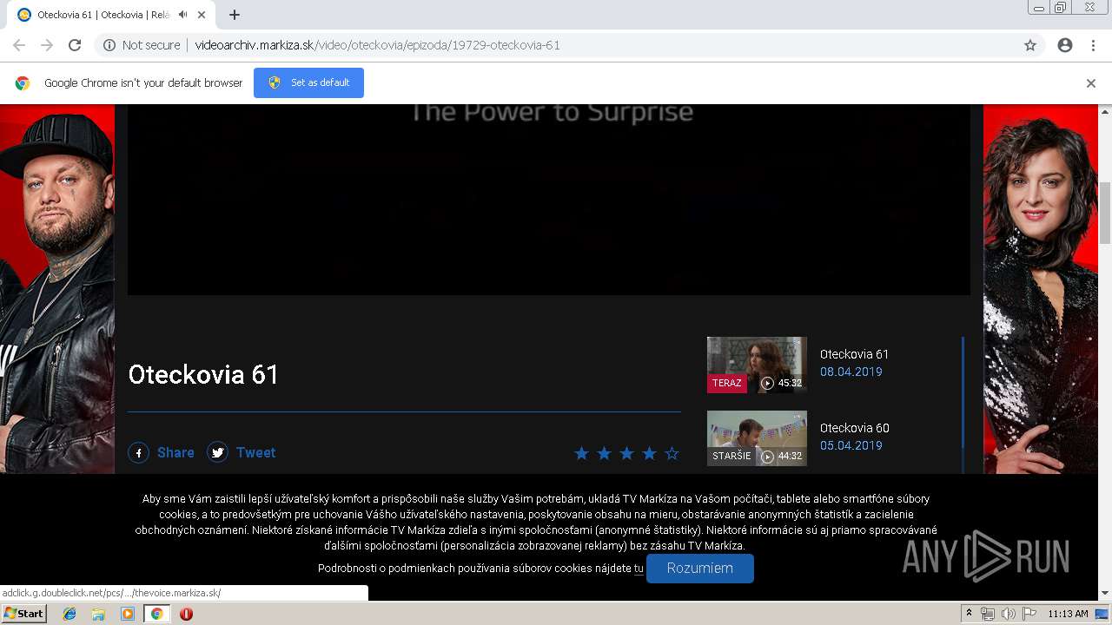Click the Oteckovia 61 heading
1112x625 pixels.
coord(203,374)
